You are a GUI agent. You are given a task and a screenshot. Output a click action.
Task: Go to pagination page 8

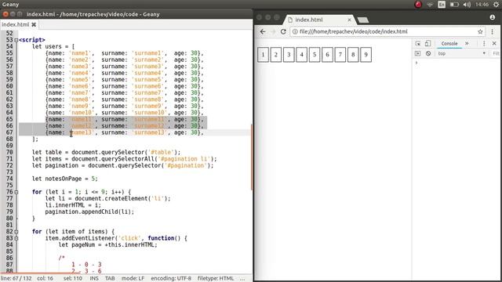(x=353, y=55)
